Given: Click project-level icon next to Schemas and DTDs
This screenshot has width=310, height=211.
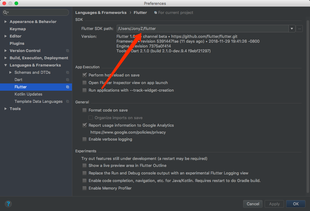Looking at the screenshot, I should pos(68,73).
